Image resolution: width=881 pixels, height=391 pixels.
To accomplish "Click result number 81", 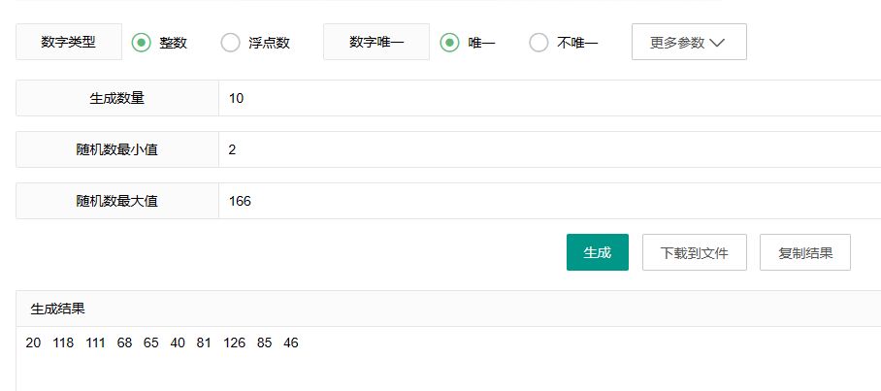I will click(204, 342).
